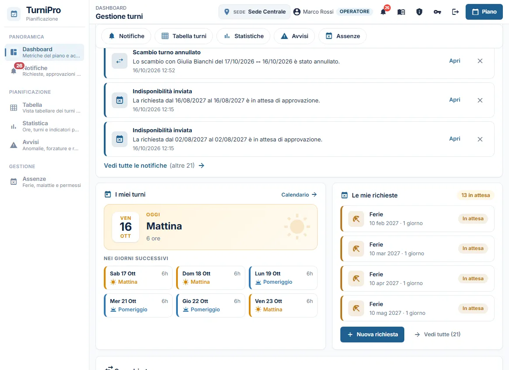The image size is (509, 370).
Task: Open Vedi tutte (21) requests link
Action: click(438, 334)
